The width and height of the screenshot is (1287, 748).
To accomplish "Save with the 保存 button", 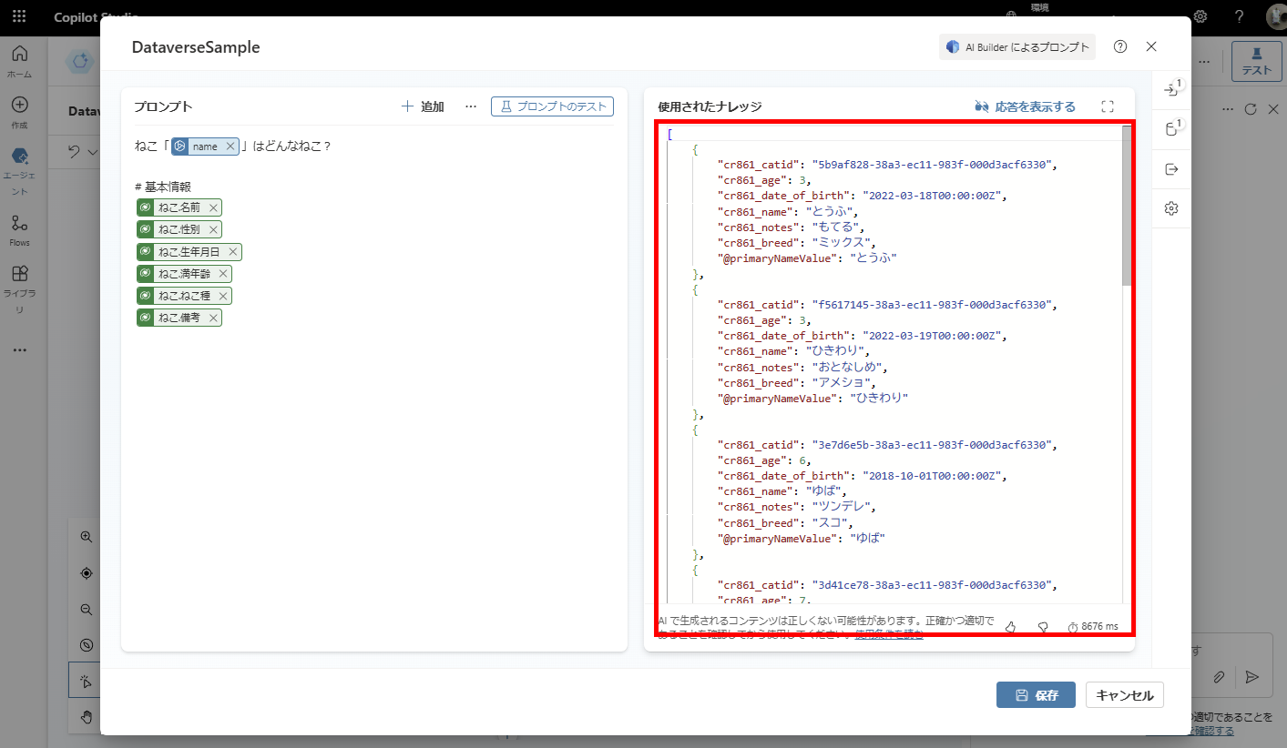I will [1036, 694].
